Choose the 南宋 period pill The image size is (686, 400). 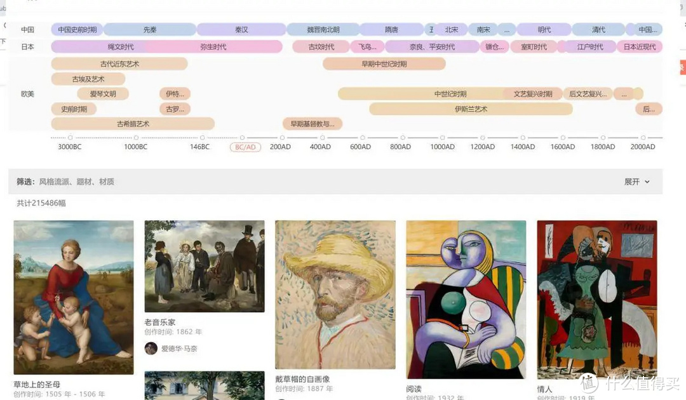click(483, 30)
